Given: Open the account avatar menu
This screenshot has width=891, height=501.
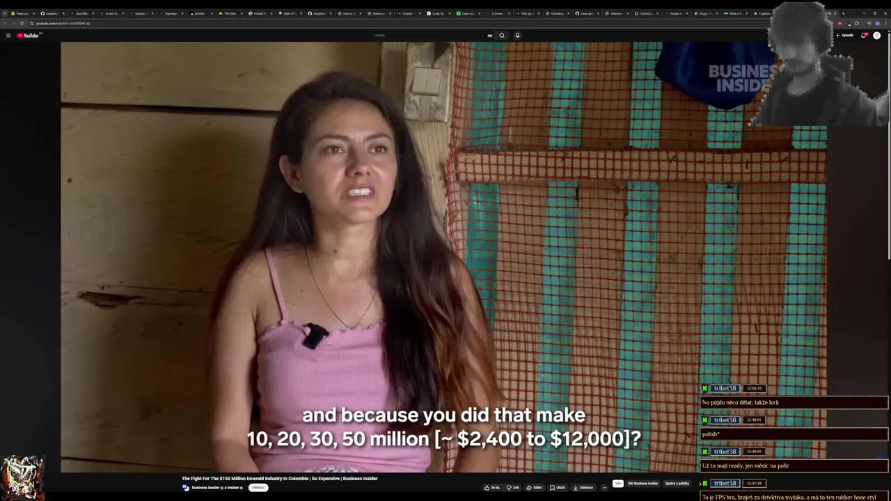Looking at the screenshot, I should click(876, 35).
